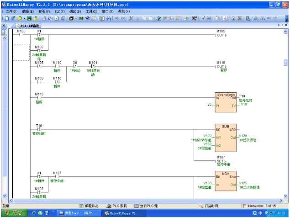Expand dropdown arrow beside Open folder icon
Viewport: 290px width, 218px height.
click(x=23, y=18)
